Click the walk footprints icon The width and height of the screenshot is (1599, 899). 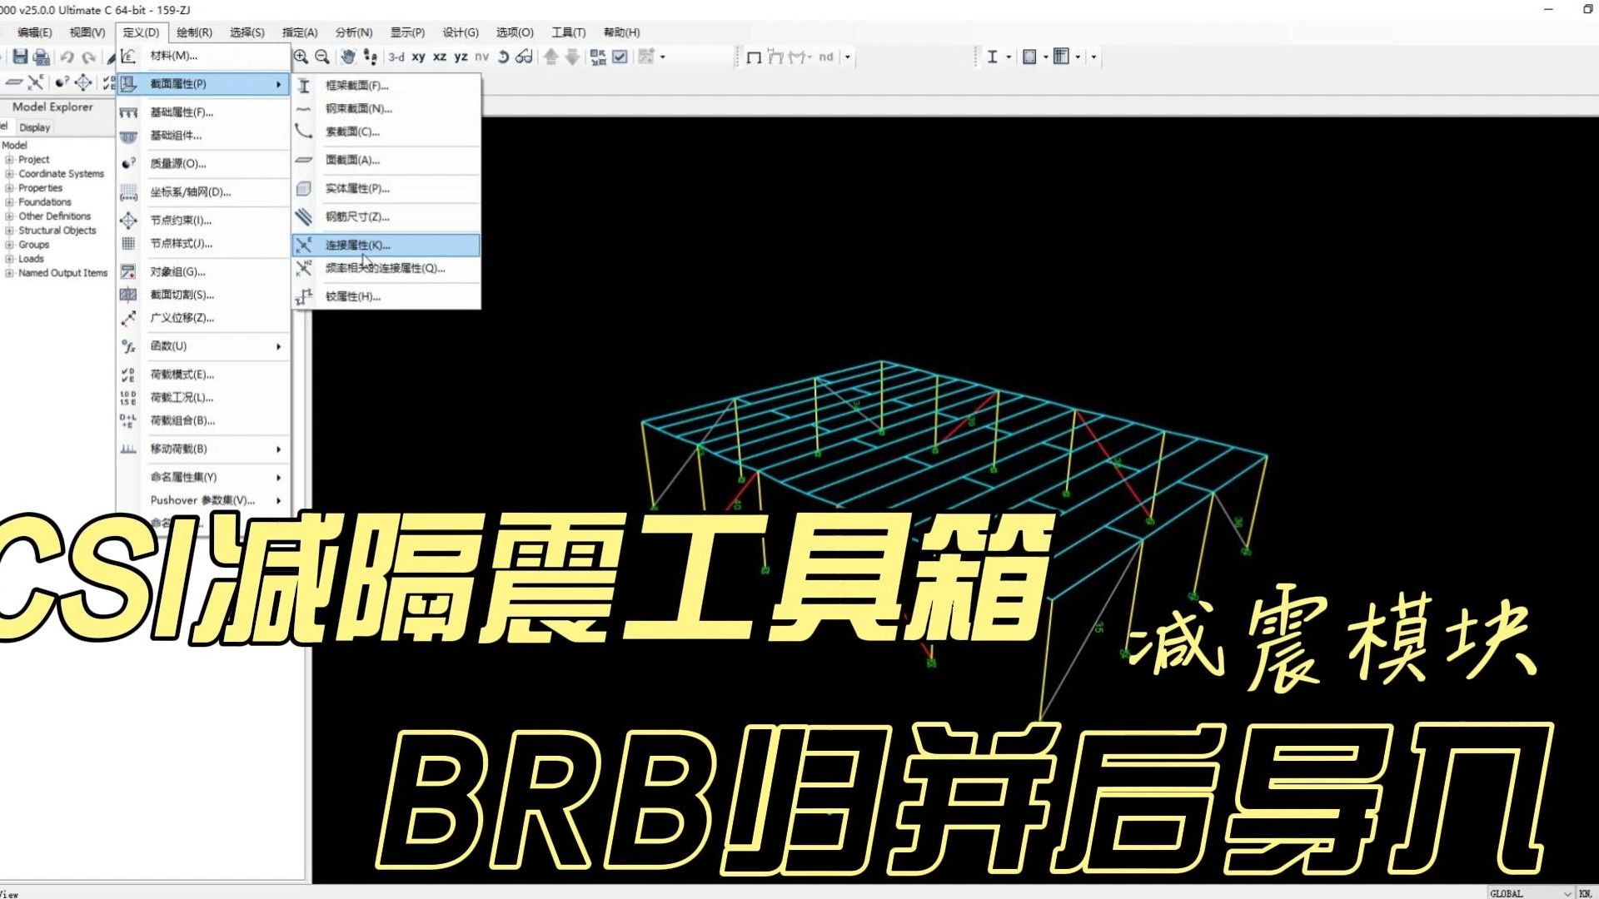coord(371,57)
